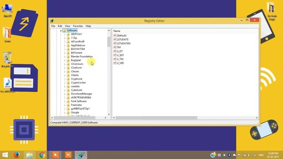Click the tree pane scroll down arrow
Viewport: 283px width, 159px height.
tap(109, 114)
